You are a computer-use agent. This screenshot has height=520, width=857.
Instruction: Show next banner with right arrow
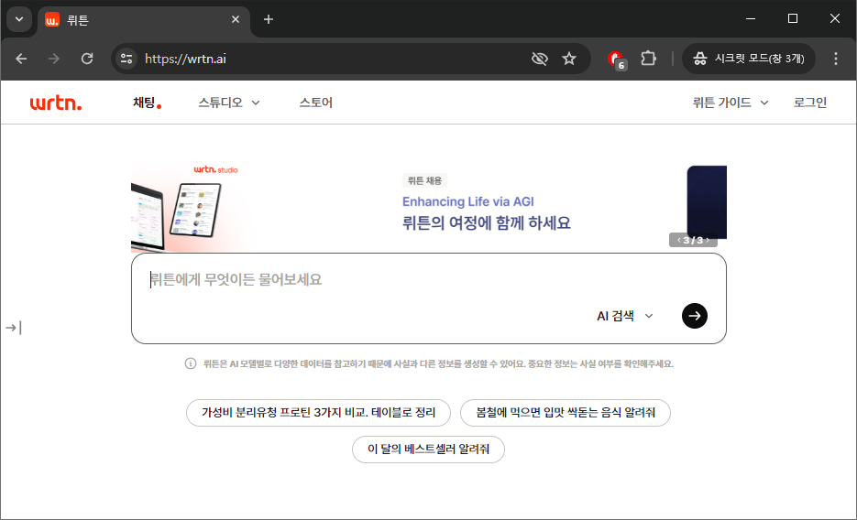pos(708,240)
